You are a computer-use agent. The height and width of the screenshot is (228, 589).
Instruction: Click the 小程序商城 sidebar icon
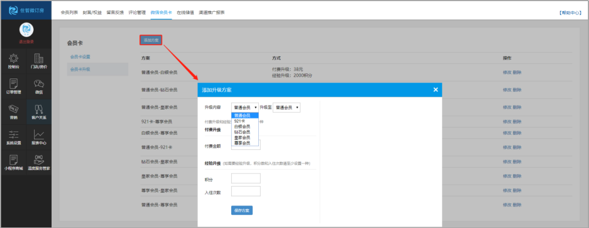[x=13, y=163]
